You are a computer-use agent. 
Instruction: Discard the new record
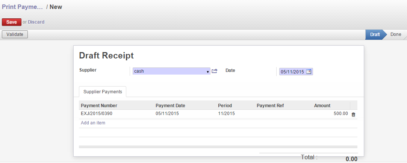[x=36, y=22]
